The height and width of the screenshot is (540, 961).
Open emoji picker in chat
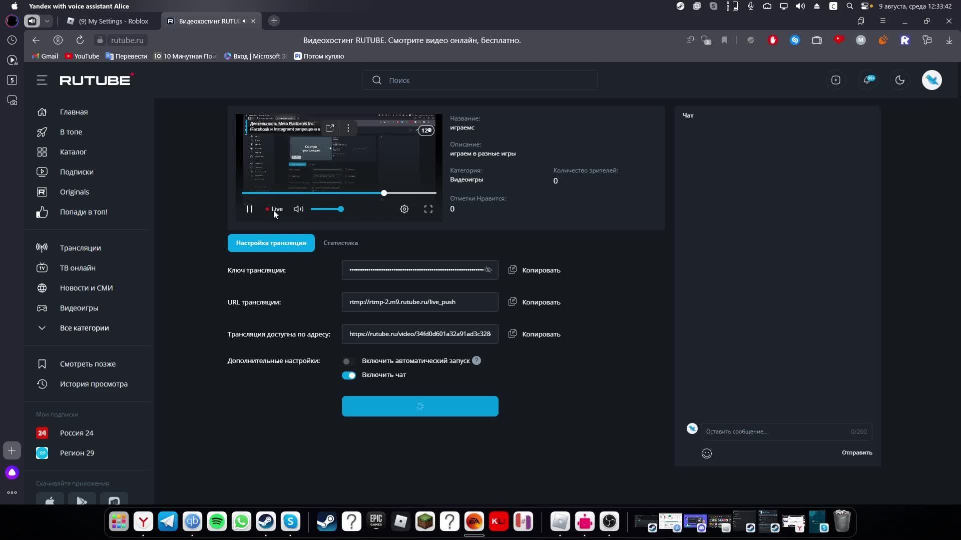[707, 453]
